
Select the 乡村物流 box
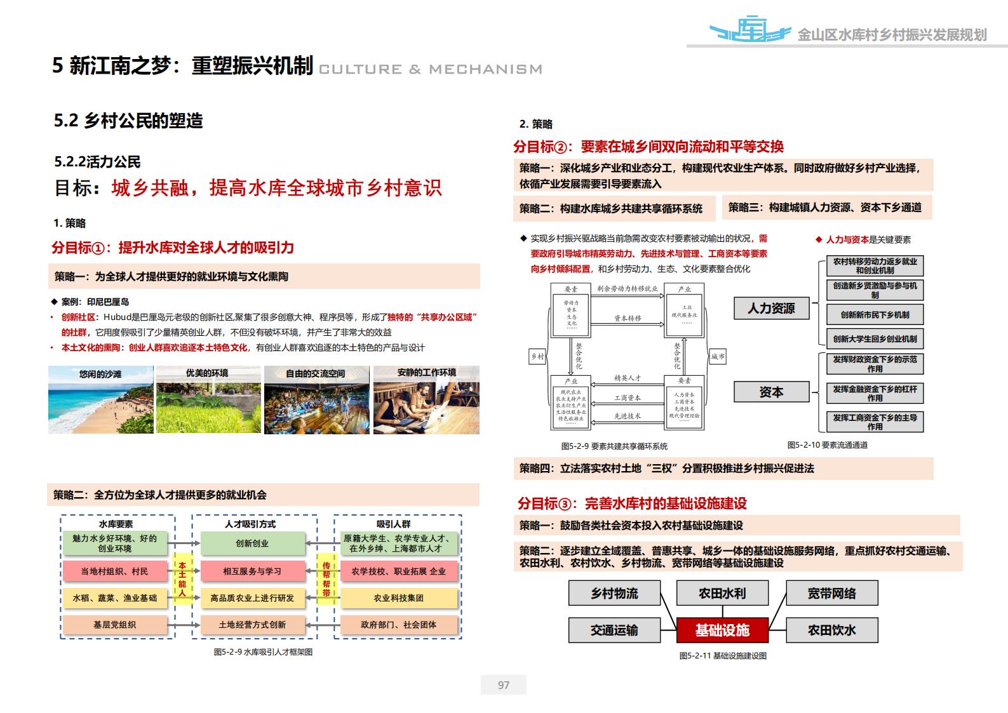[614, 594]
